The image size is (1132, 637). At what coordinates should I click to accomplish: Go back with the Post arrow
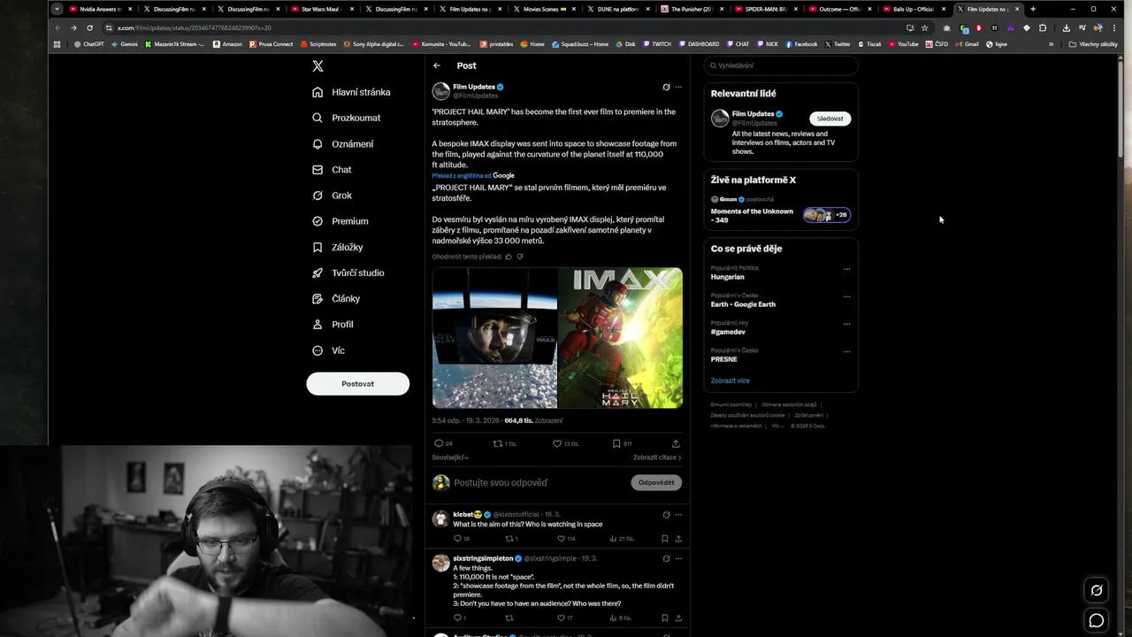point(436,65)
